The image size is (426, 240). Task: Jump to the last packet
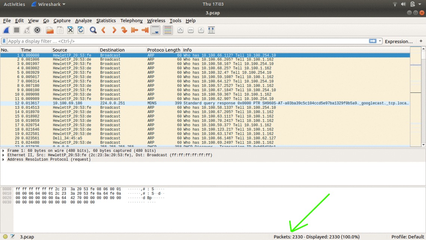click(145, 30)
